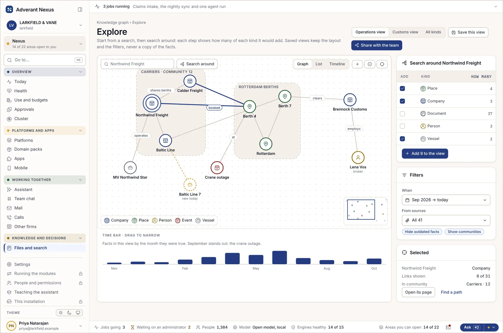Image resolution: width=503 pixels, height=333 pixels.
Task: Select the Lena Vos person node
Action: pyautogui.click(x=358, y=158)
